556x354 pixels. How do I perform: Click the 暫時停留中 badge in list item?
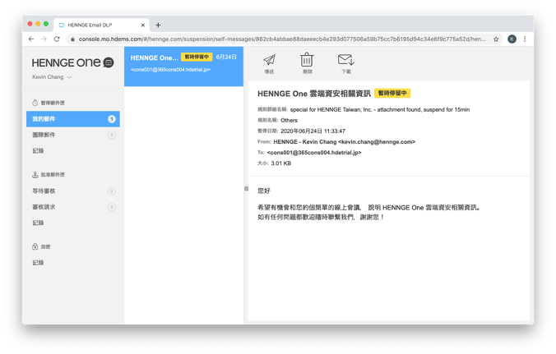pyautogui.click(x=197, y=57)
